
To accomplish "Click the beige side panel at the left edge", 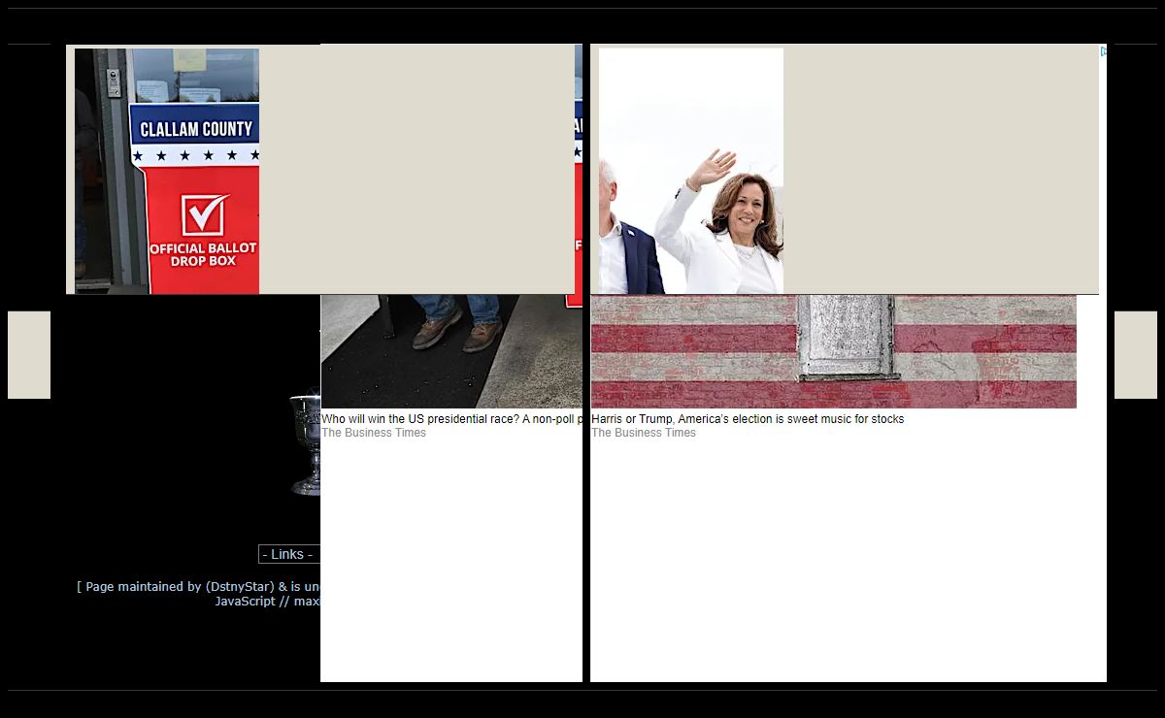I will click(29, 355).
